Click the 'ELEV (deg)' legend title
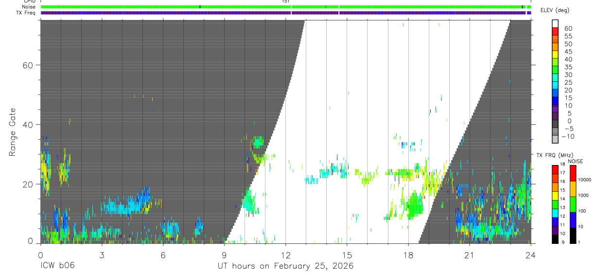The width and height of the screenshot is (597, 276). [555, 10]
